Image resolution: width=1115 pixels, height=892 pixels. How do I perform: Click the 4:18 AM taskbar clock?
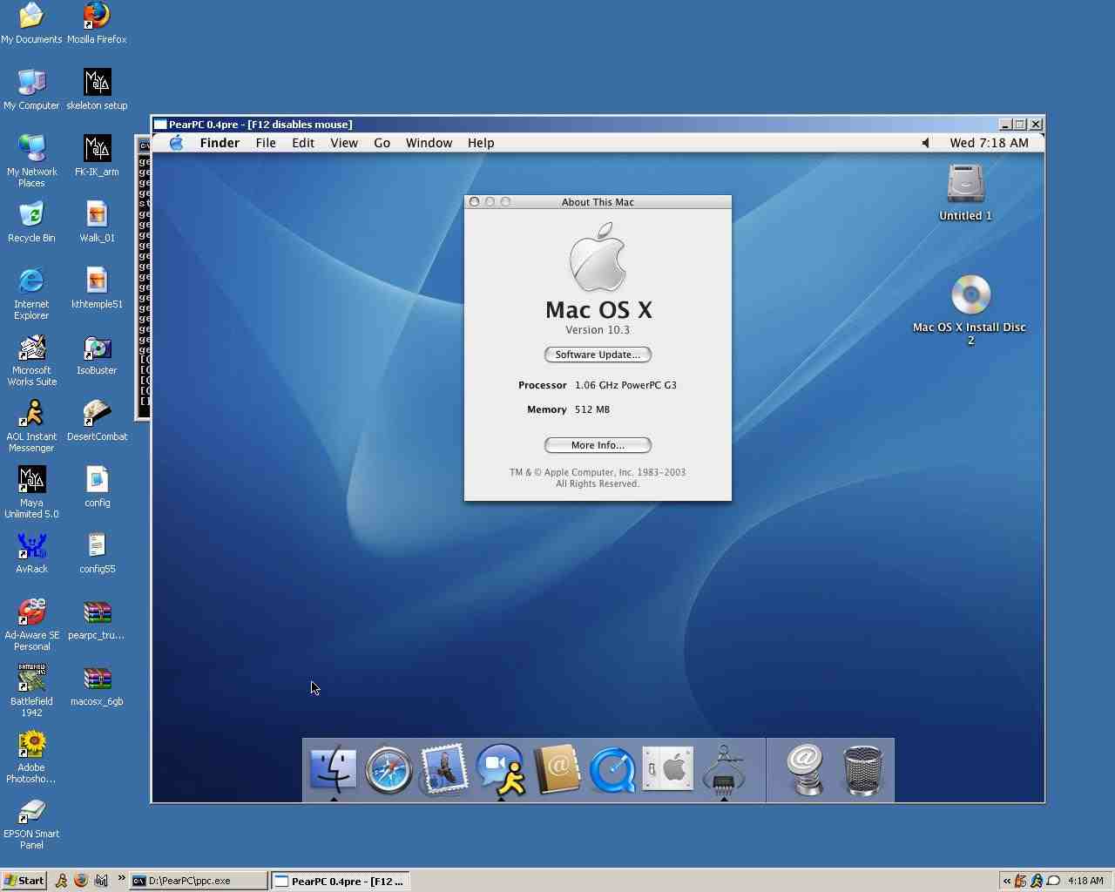click(1085, 881)
